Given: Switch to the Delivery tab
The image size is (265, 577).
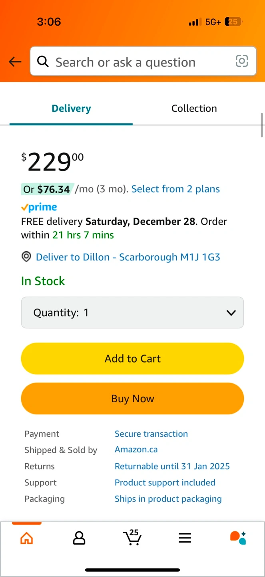Looking at the screenshot, I should tap(71, 108).
